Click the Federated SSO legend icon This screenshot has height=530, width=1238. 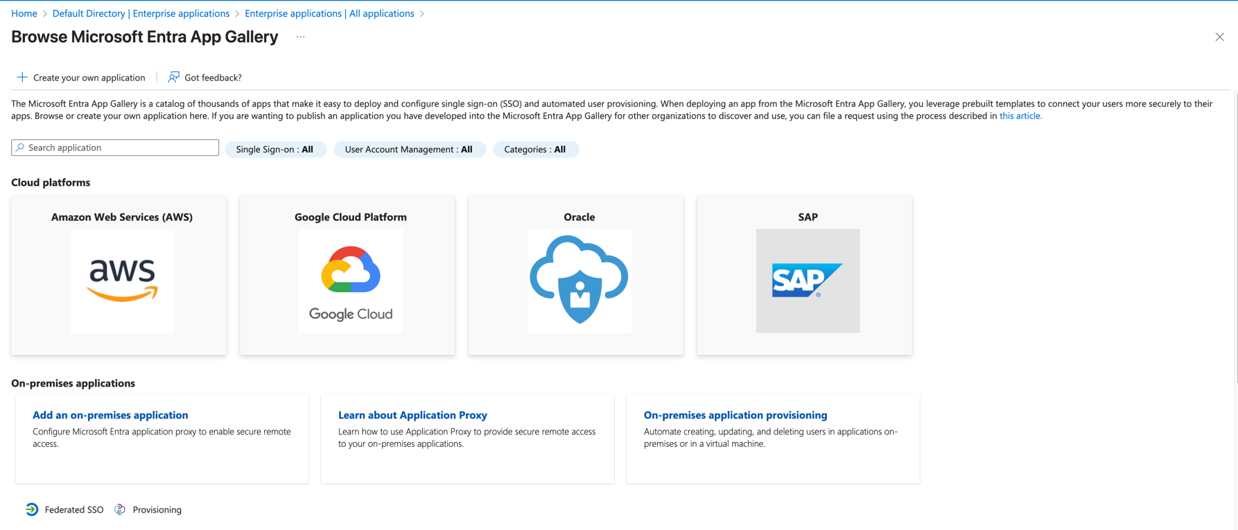[x=32, y=509]
